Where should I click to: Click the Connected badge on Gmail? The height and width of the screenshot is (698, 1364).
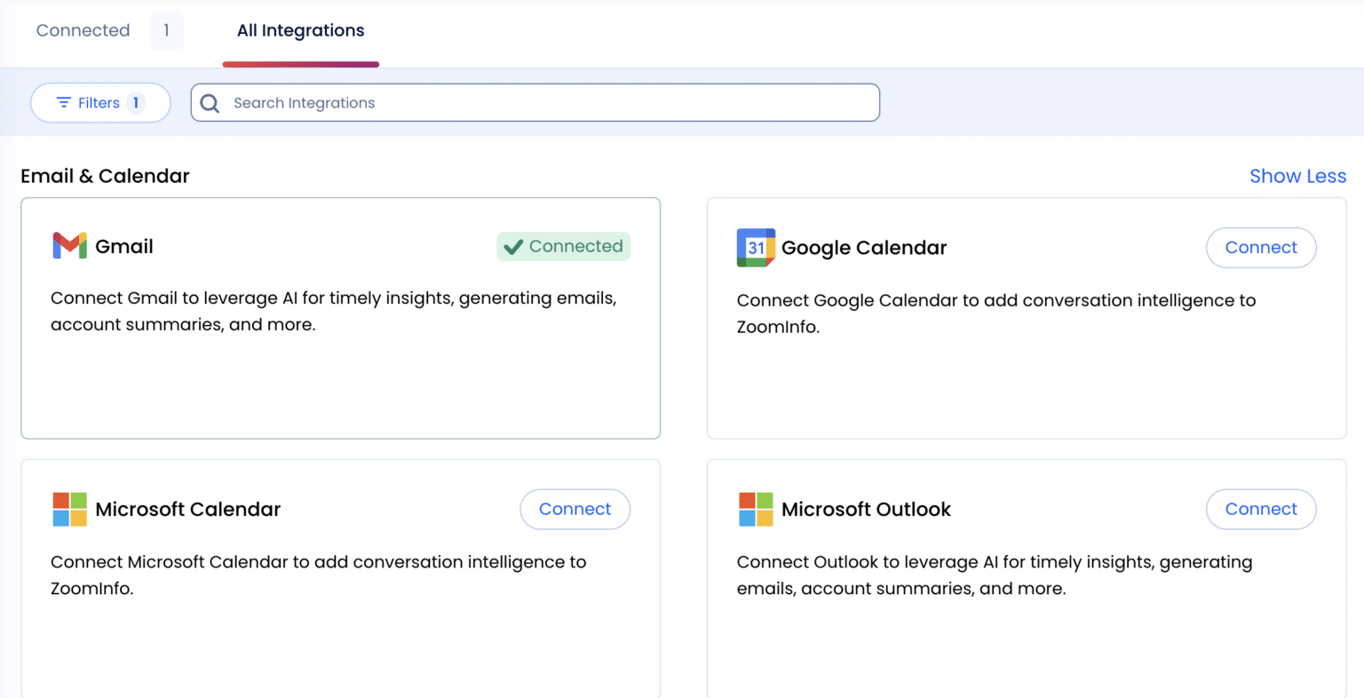click(563, 246)
